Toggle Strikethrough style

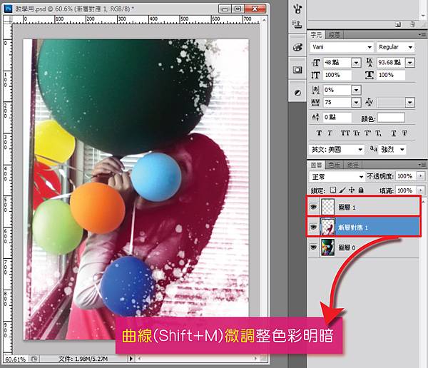coord(404,133)
